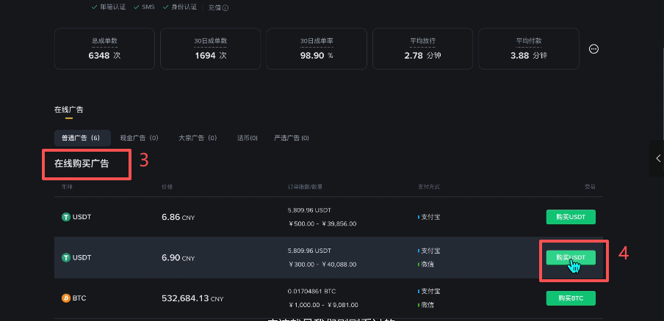Open the 法币(0) tab
Viewport: 664px width, 321px height.
coord(248,138)
